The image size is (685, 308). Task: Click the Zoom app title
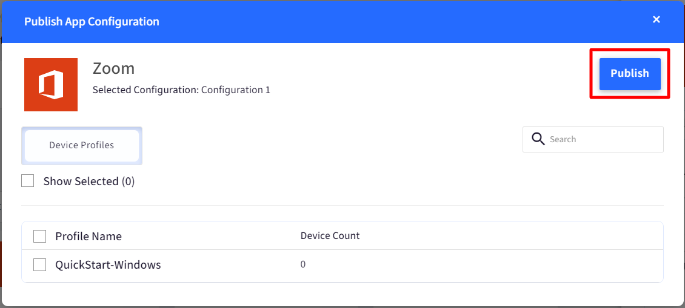[x=113, y=68]
